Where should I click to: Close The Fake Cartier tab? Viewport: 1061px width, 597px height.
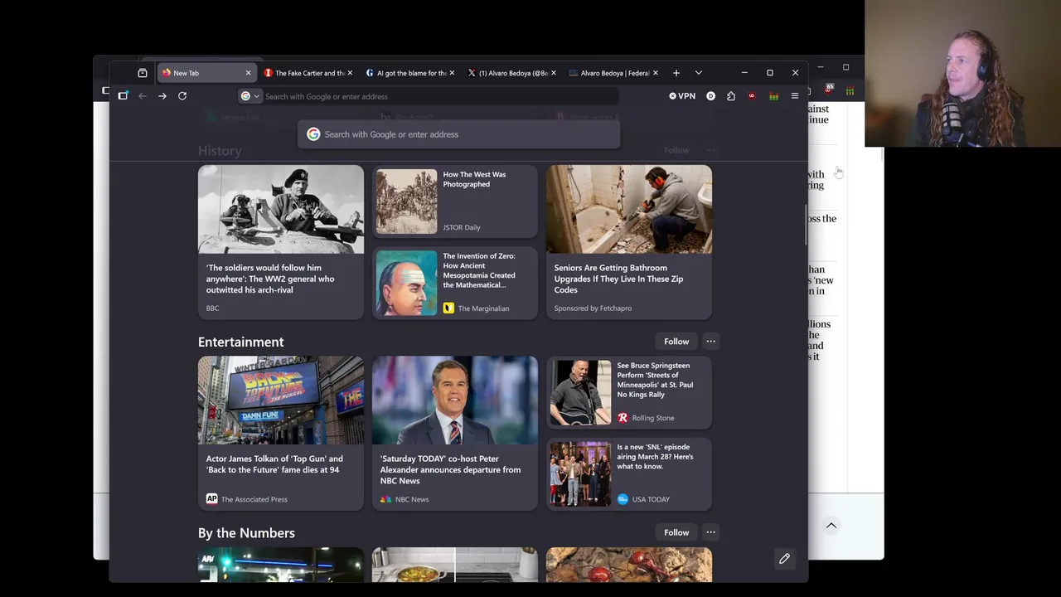(350, 73)
